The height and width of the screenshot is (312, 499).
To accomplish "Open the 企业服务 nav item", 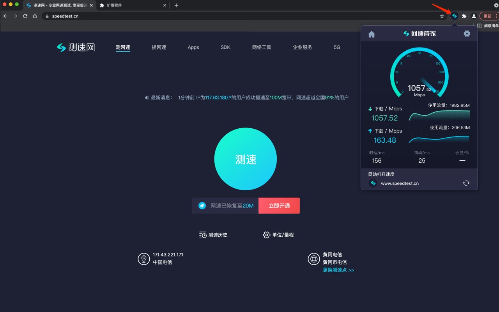I will click(303, 47).
